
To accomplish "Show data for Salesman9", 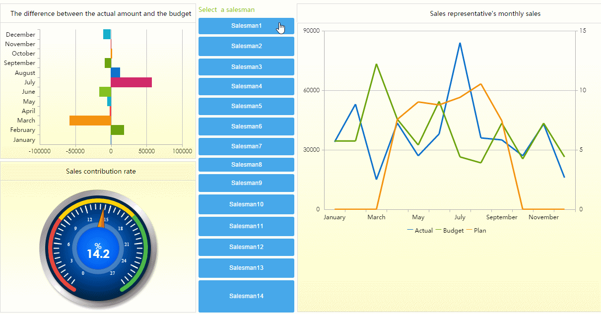I will click(246, 183).
